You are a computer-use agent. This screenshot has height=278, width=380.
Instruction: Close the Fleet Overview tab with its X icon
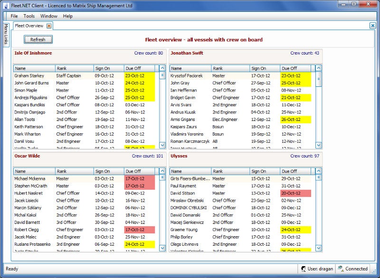[49, 26]
